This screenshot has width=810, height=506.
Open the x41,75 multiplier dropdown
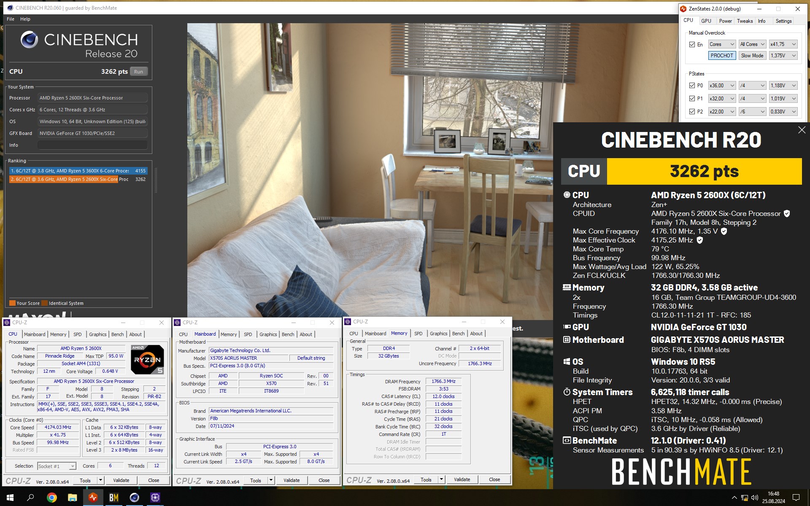(783, 44)
